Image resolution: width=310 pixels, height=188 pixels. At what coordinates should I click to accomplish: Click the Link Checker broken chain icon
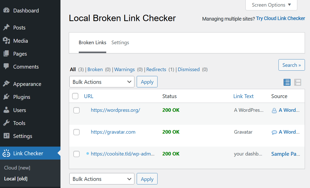coord(6,153)
